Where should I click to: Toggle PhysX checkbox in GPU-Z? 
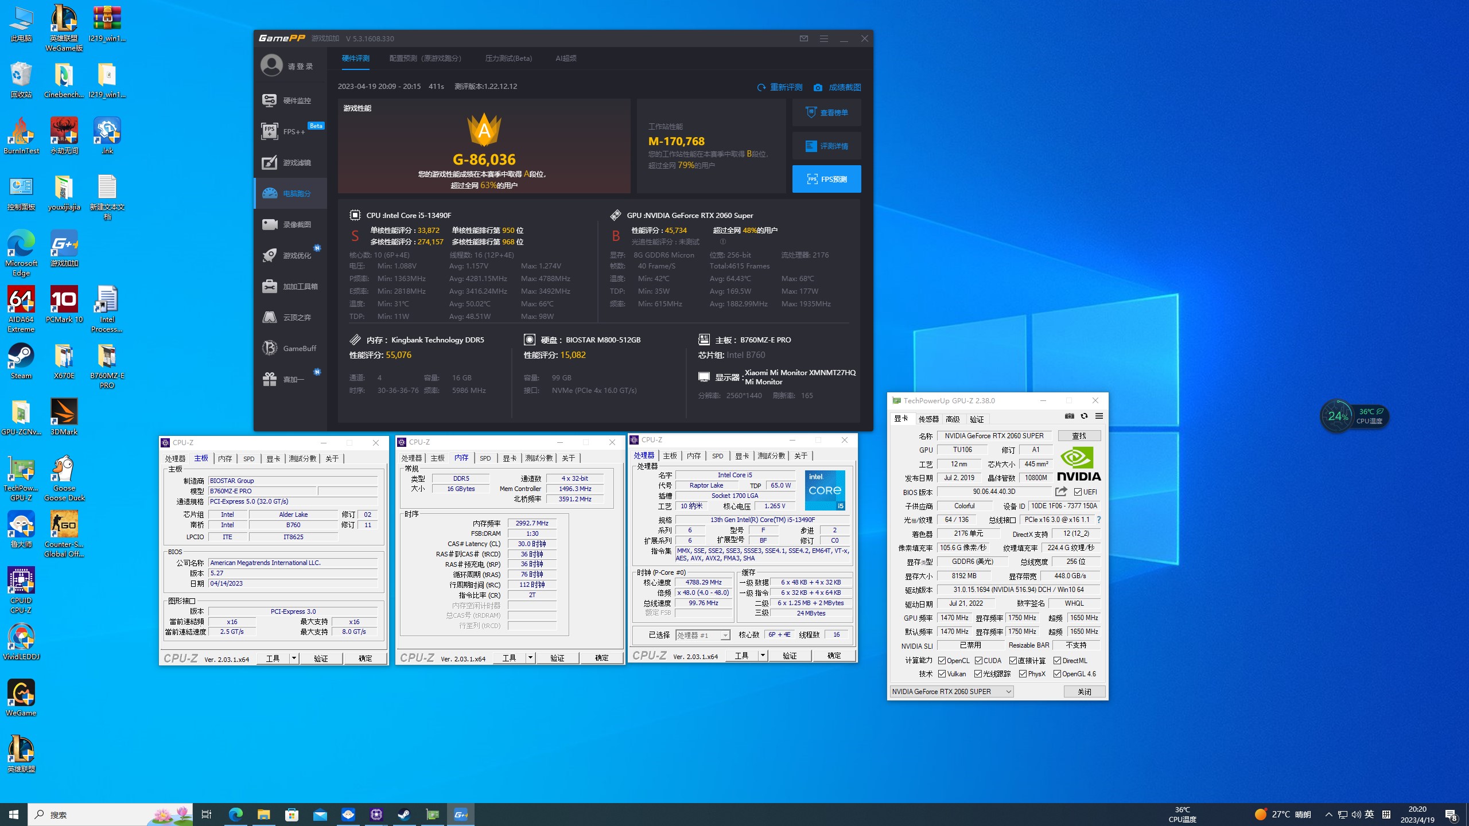tap(1023, 674)
